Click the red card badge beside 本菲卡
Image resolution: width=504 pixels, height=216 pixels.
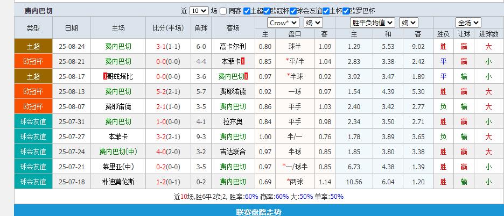243,61
